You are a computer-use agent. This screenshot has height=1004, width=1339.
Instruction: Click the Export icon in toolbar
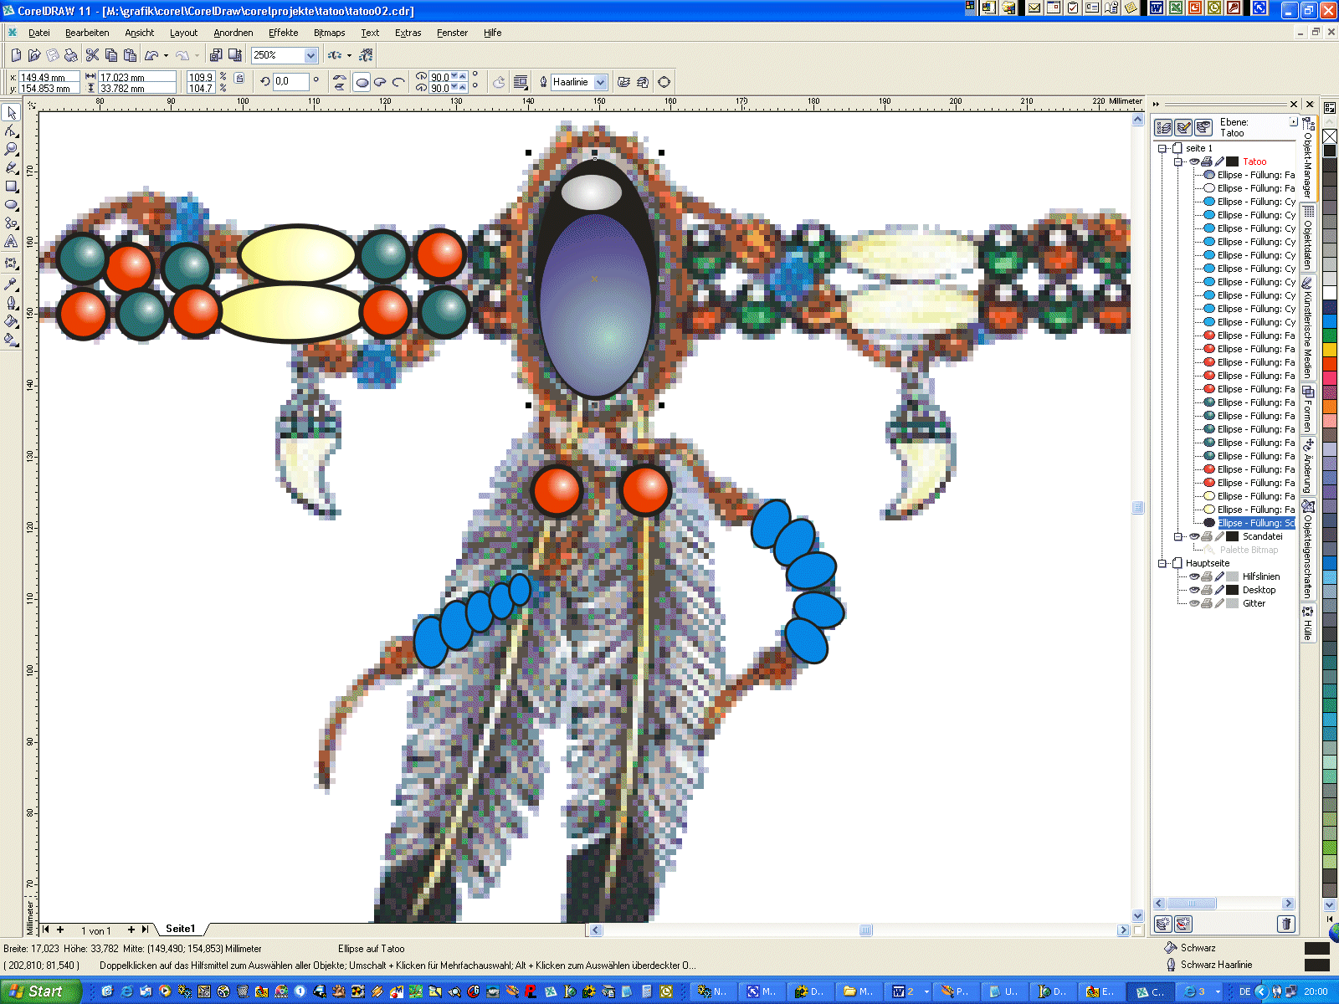click(x=235, y=55)
